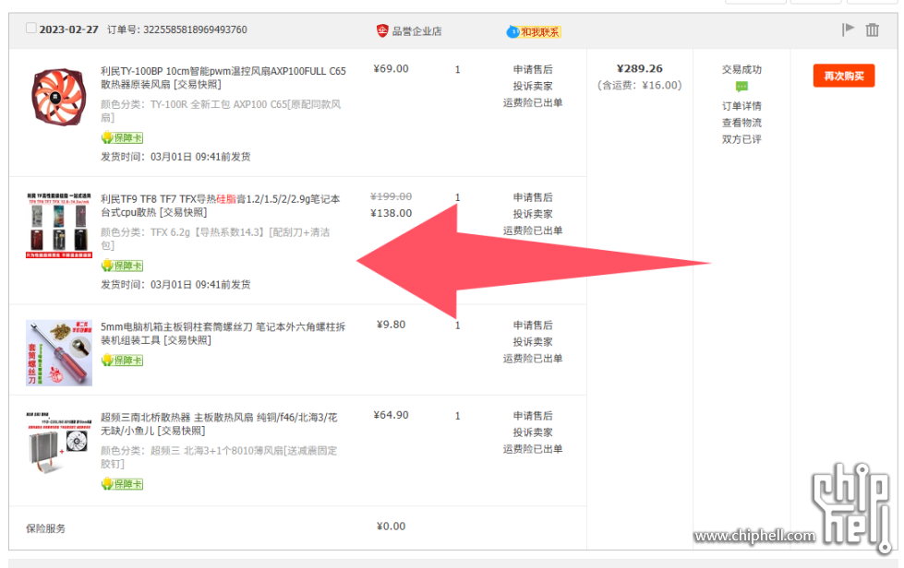Open the TY-100BP fan product thumbnail
The image size is (904, 568).
tap(58, 97)
